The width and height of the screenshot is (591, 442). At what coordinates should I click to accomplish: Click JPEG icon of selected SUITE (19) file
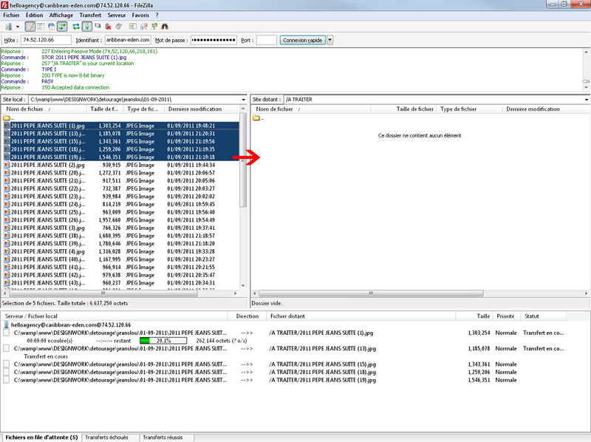[7, 157]
